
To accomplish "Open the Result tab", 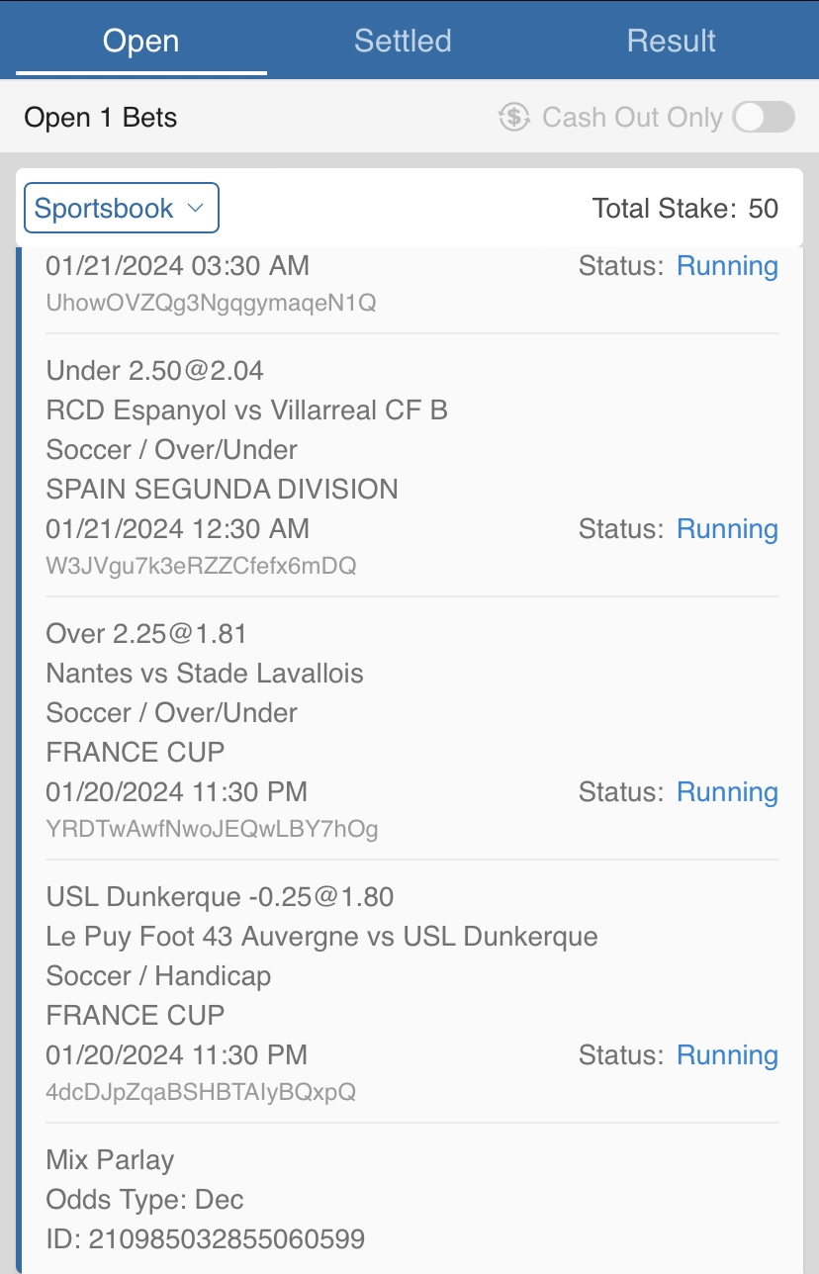I will click(x=671, y=41).
